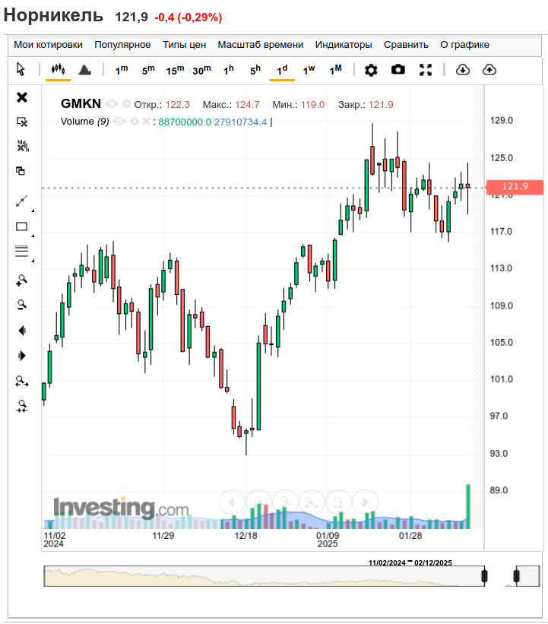Click the GMKN ticker label
Screen dimensions: 548x624
point(81,103)
